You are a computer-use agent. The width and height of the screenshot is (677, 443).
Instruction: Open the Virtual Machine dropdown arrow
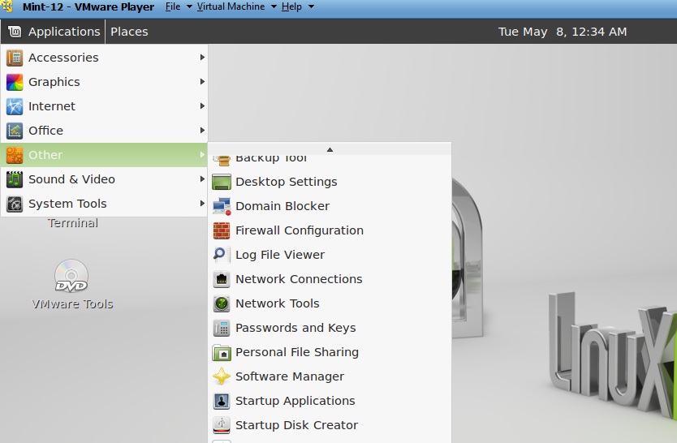274,7
